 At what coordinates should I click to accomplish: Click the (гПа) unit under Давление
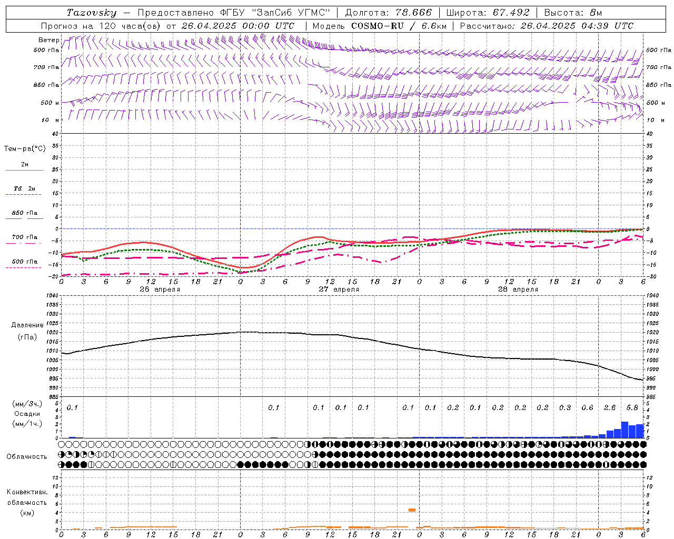[27, 337]
